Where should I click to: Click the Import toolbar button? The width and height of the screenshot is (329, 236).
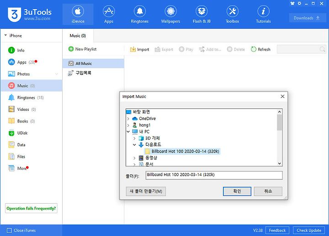(139, 49)
